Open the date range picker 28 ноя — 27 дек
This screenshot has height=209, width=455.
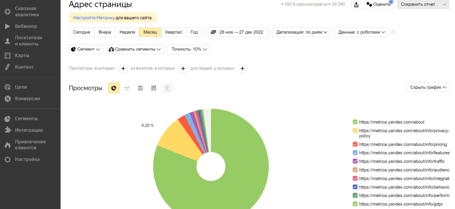237,32
